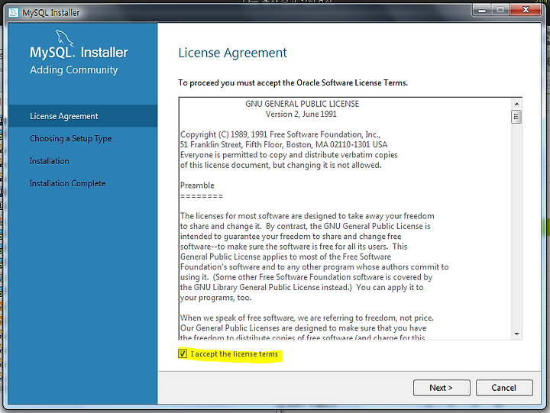Image resolution: width=550 pixels, height=413 pixels.
Task: Maximize the MySQL Installer window
Action: (500, 10)
